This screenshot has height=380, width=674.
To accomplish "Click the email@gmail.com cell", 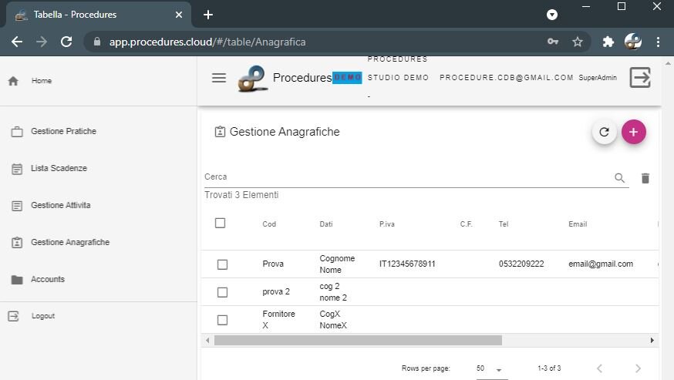I will [x=601, y=264].
